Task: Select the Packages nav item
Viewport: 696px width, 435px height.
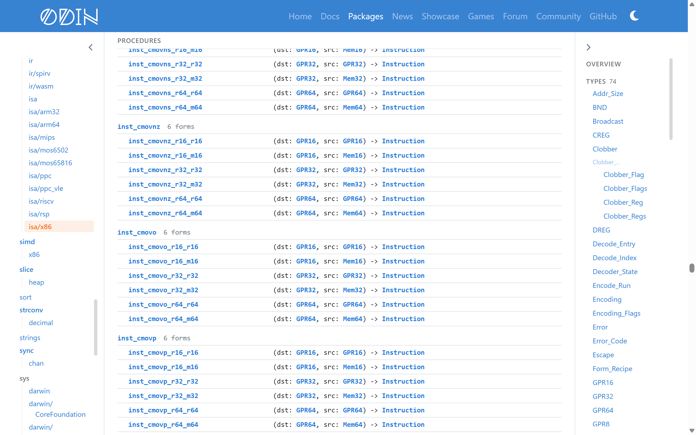Action: coord(366,16)
